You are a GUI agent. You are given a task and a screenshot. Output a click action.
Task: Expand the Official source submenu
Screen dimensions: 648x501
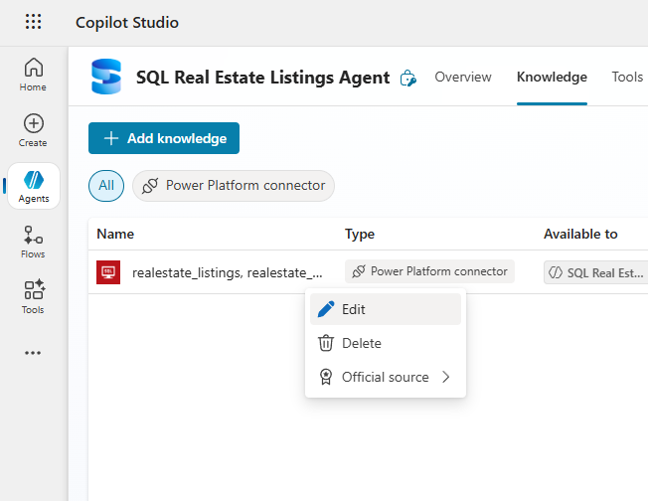[x=386, y=377]
